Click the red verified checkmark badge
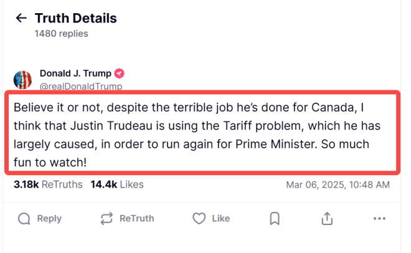 (120, 74)
